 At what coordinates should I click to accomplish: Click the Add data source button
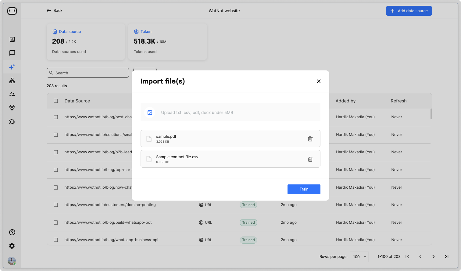pyautogui.click(x=409, y=11)
